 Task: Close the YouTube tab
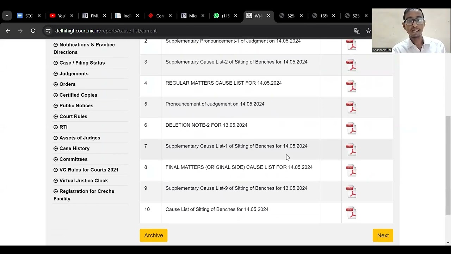tap(72, 16)
